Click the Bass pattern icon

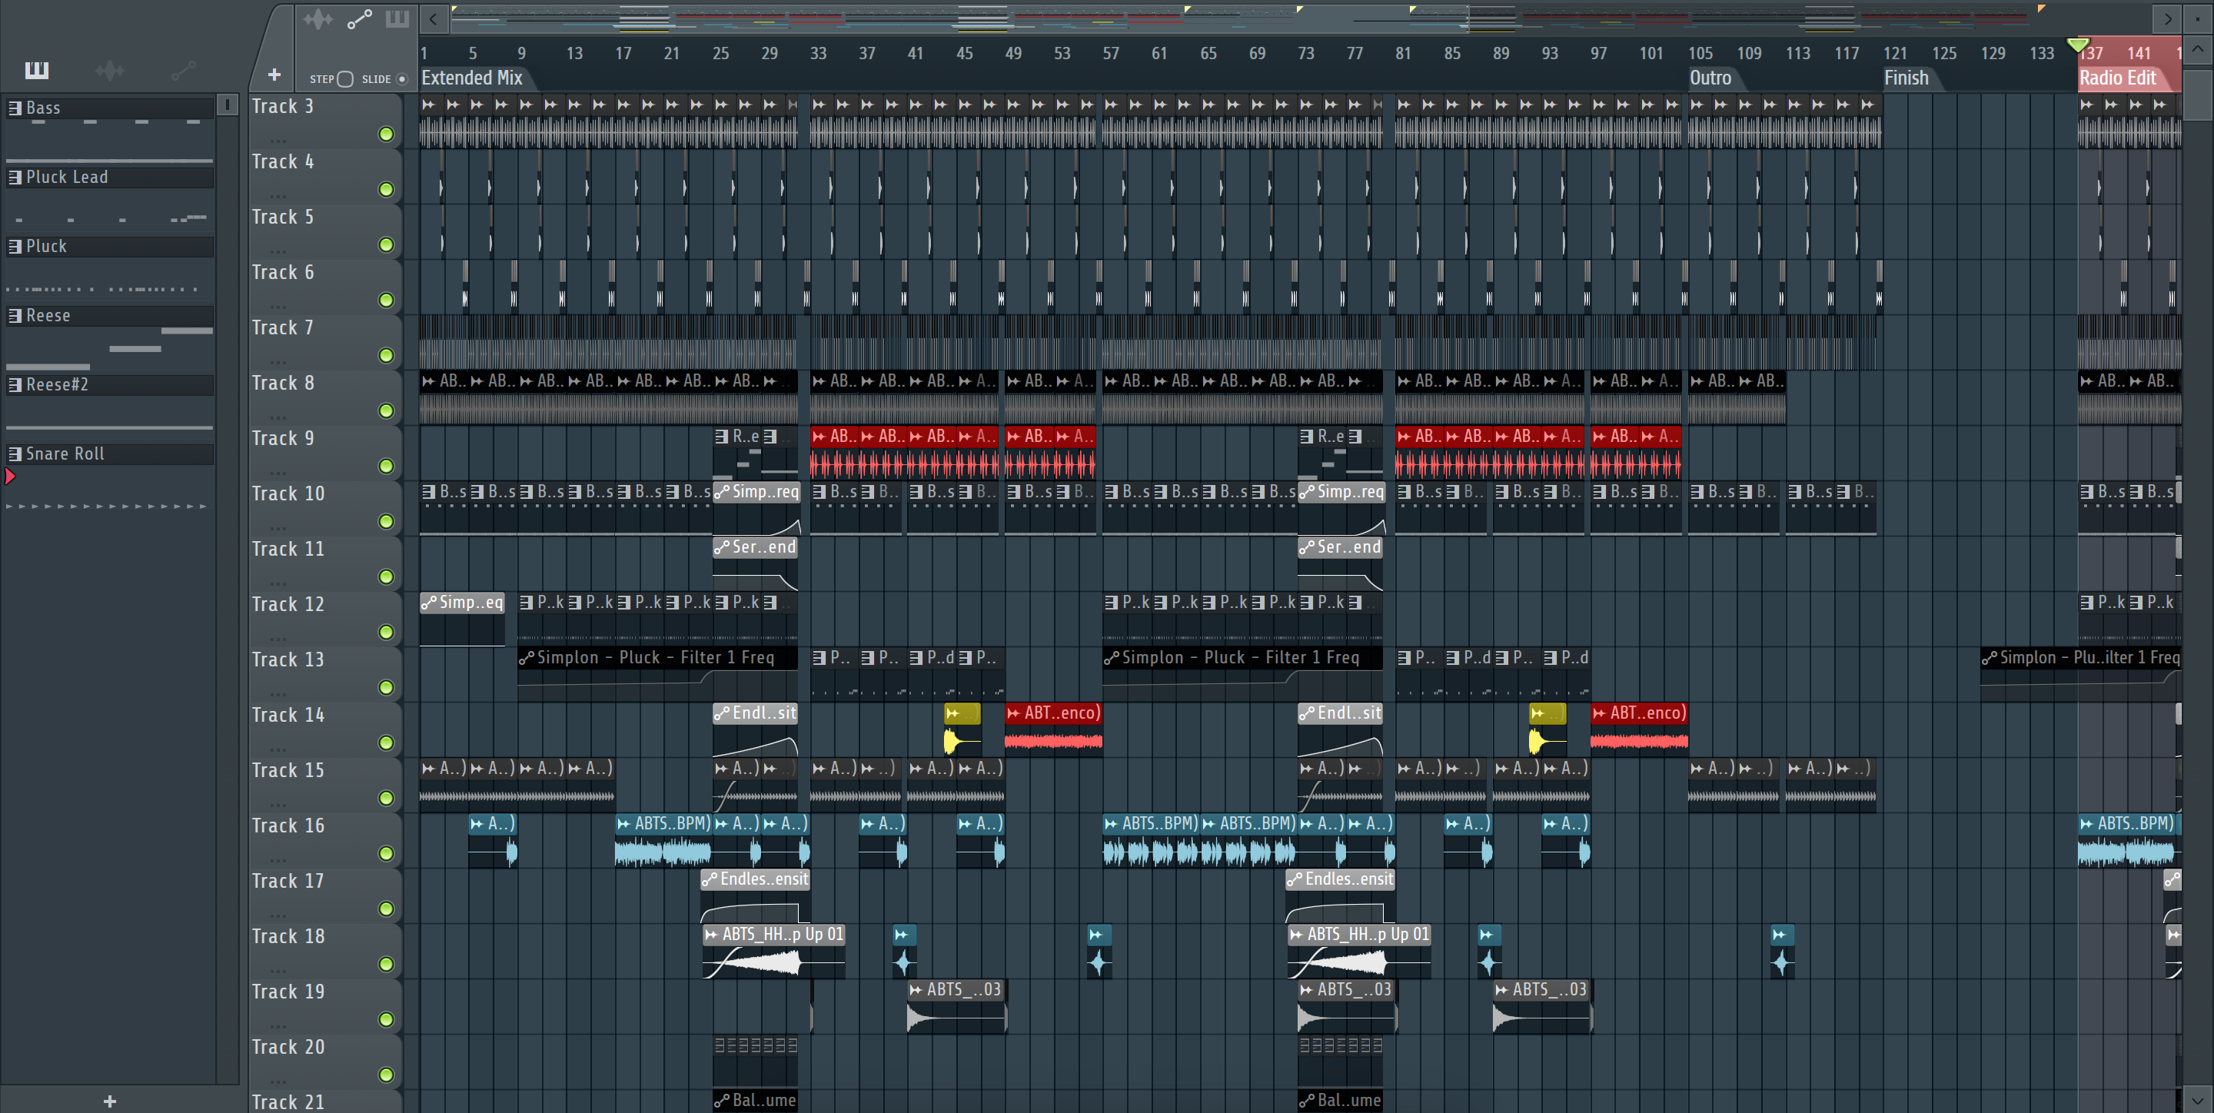(x=15, y=108)
